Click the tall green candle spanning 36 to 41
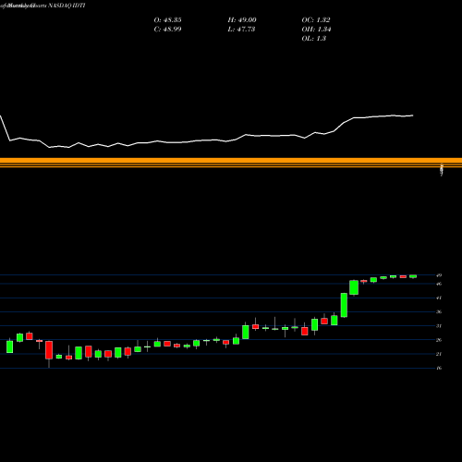This screenshot has width=462, height=462. (344, 305)
